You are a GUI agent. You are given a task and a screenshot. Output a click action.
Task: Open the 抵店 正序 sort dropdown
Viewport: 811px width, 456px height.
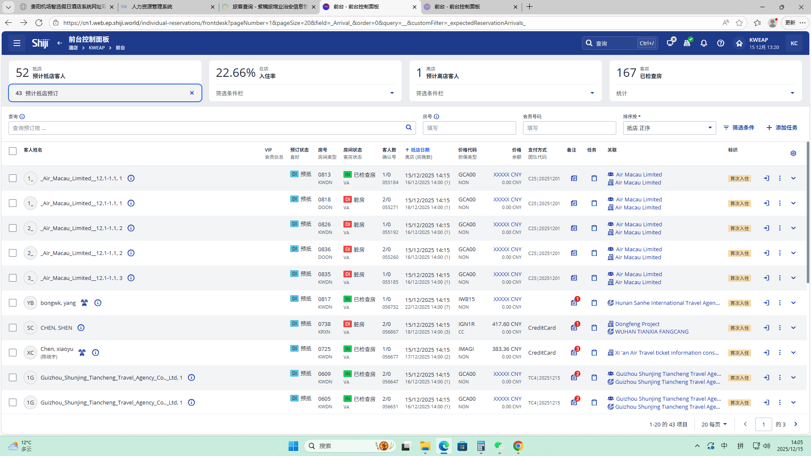click(x=669, y=128)
